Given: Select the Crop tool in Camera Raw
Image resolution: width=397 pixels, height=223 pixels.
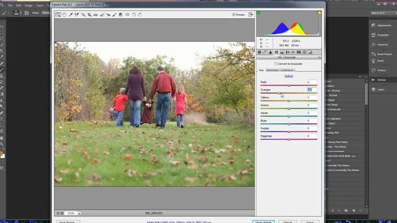Looking at the screenshot, I should [x=89, y=15].
